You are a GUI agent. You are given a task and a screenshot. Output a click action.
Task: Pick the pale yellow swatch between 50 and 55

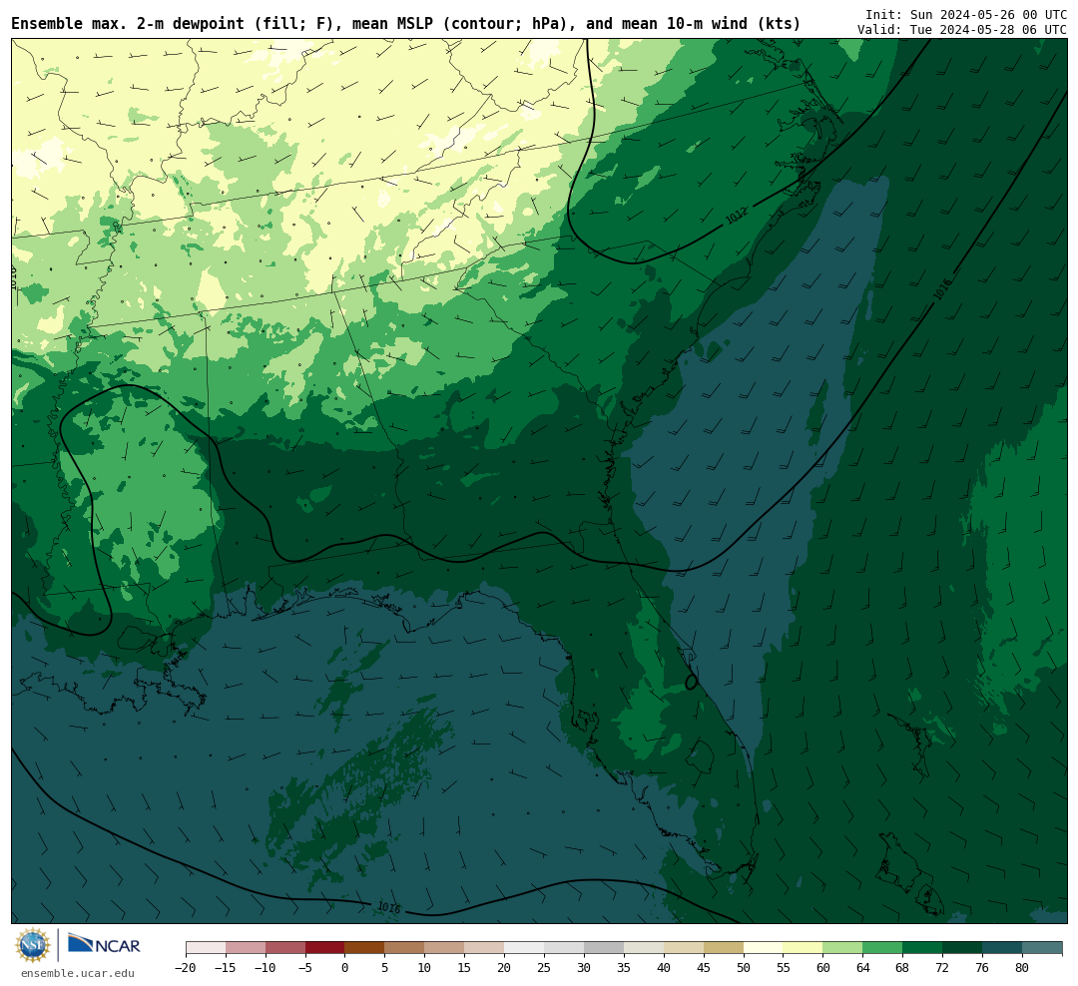[764, 948]
